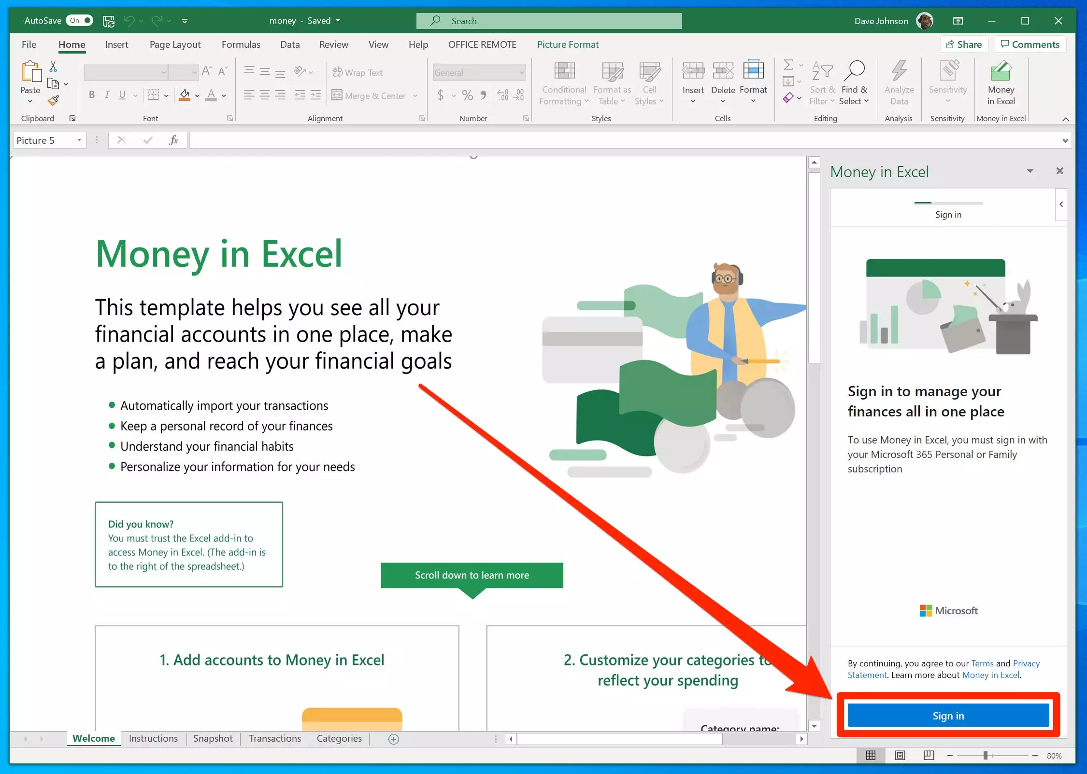
Task: Toggle Center horizontal alignment
Action: tap(265, 95)
